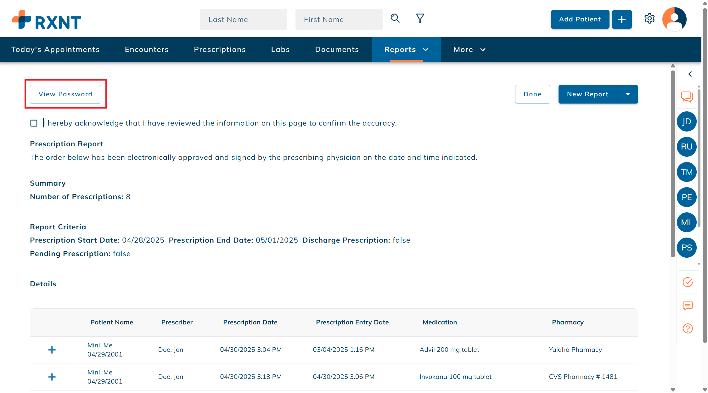Click the Advil 200 mg tablet medication
This screenshot has height=393, width=708.
click(449, 350)
